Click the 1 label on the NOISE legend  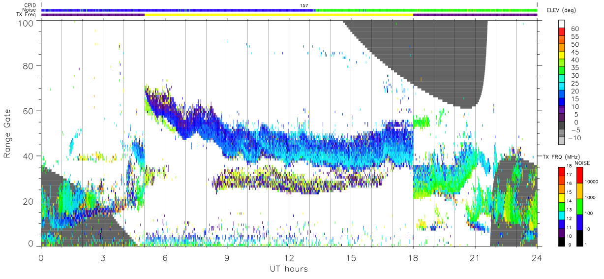point(586,244)
